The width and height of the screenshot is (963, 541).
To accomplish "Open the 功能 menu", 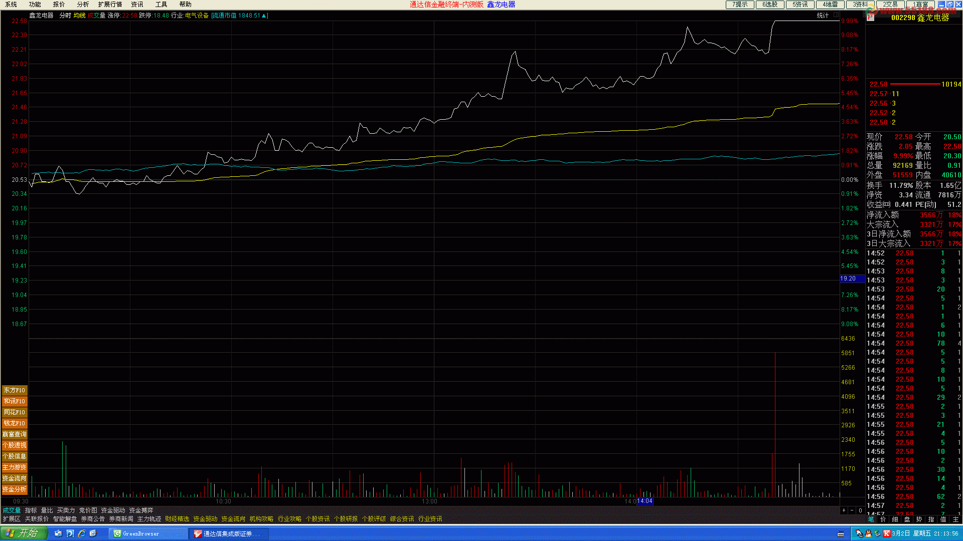I will coord(35,5).
